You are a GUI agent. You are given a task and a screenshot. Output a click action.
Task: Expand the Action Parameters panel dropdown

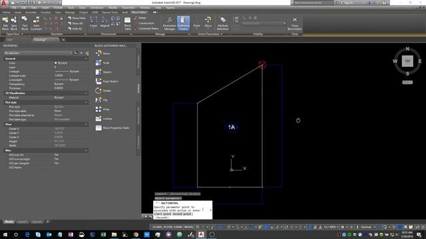point(210,34)
